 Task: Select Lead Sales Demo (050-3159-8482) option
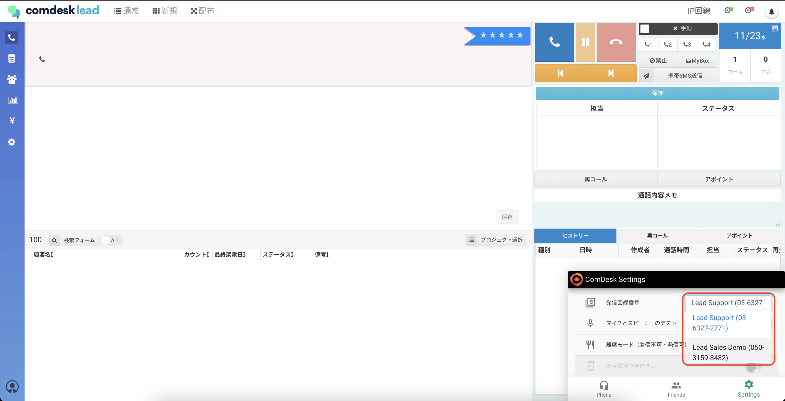[x=728, y=352]
